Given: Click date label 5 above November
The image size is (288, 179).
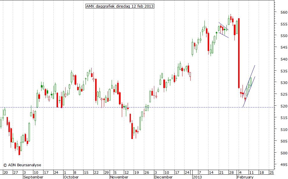Looking at the screenshot, I should (115, 172).
